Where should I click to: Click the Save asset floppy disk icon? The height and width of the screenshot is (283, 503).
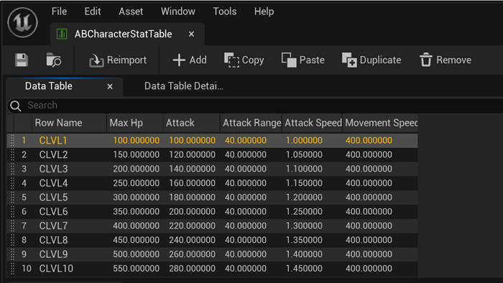[22, 60]
